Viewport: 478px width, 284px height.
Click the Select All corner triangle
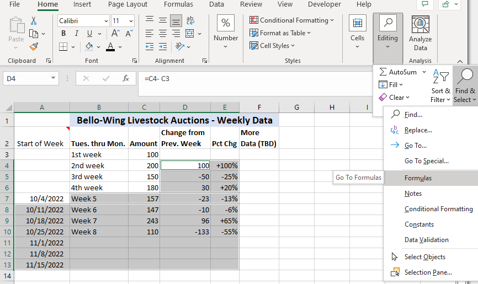pos(8,108)
